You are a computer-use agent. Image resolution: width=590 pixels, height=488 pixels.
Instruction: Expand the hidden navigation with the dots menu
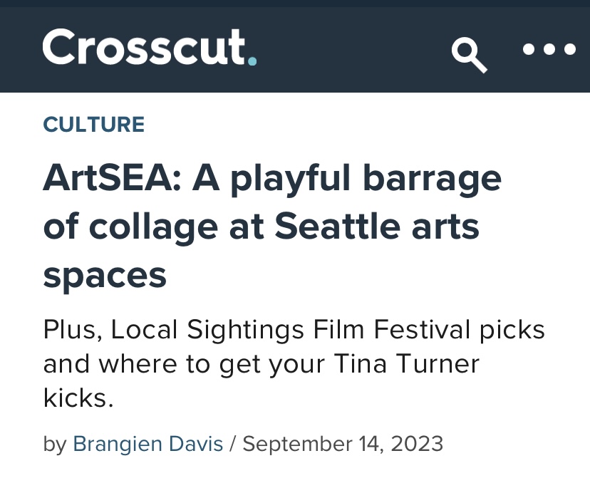pyautogui.click(x=549, y=50)
